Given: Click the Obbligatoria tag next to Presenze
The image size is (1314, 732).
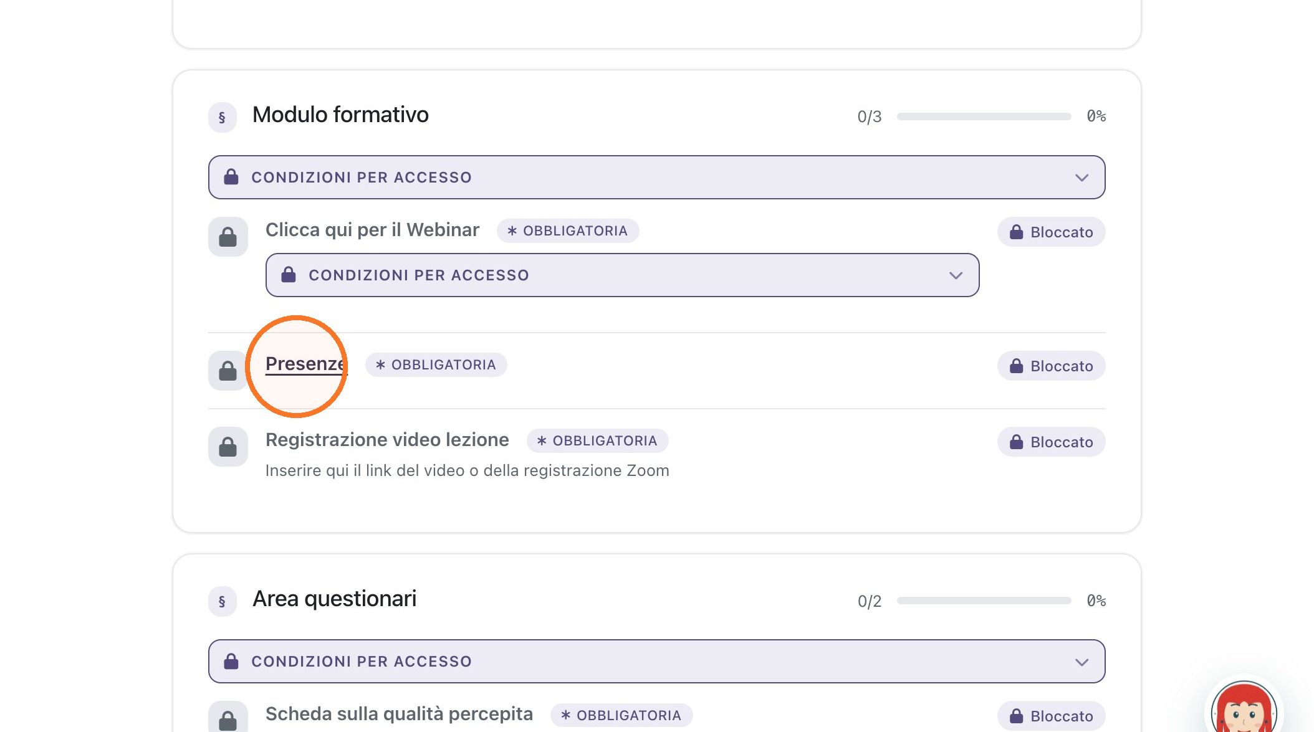Looking at the screenshot, I should tap(436, 364).
